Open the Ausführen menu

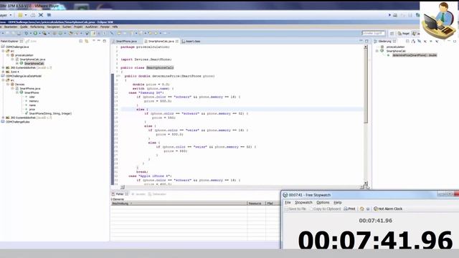pyautogui.click(x=91, y=27)
